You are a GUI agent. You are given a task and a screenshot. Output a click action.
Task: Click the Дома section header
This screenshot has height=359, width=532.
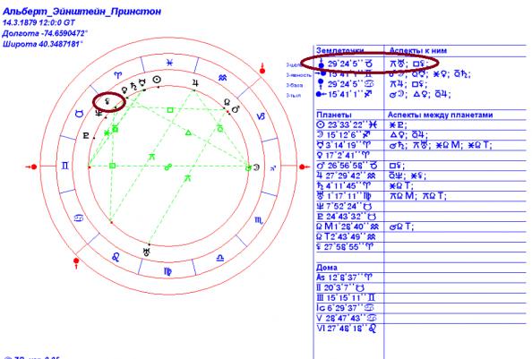326,267
